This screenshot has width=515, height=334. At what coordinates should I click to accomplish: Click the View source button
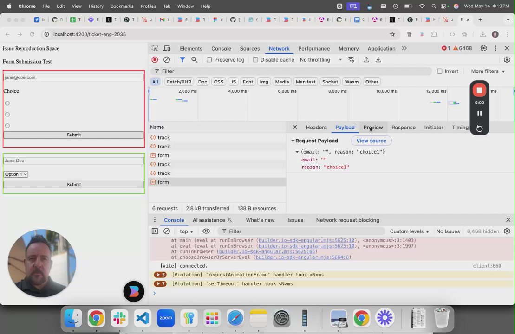click(x=371, y=141)
